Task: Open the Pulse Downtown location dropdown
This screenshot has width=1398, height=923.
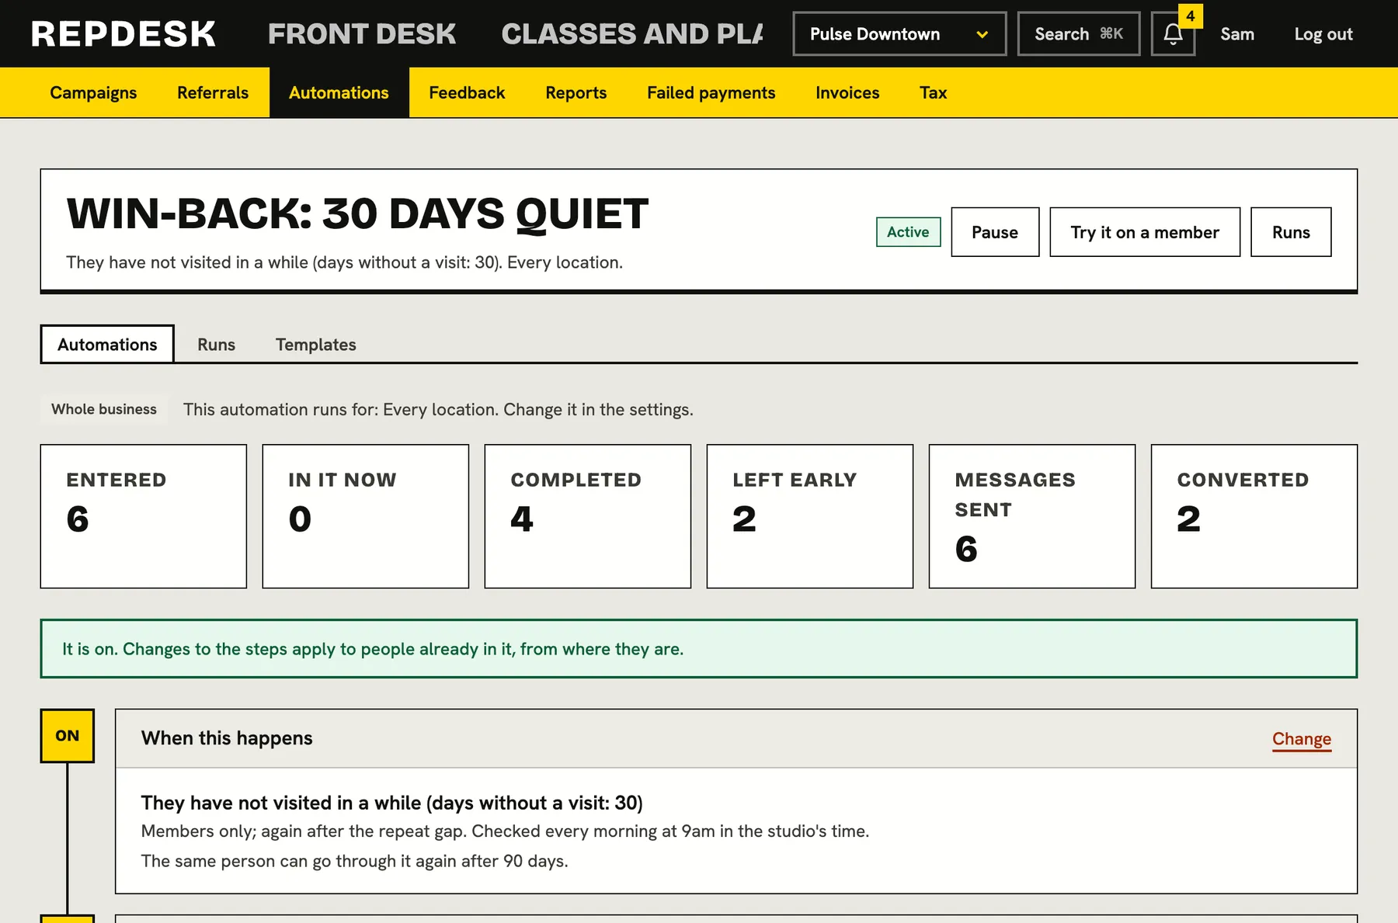Action: (x=899, y=34)
